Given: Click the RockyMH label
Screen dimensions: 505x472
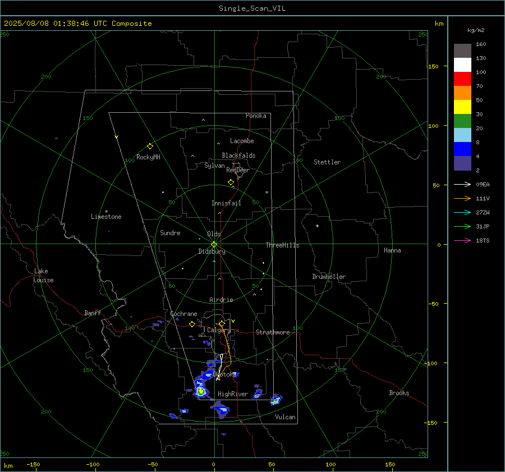Looking at the screenshot, I should click(x=148, y=157).
